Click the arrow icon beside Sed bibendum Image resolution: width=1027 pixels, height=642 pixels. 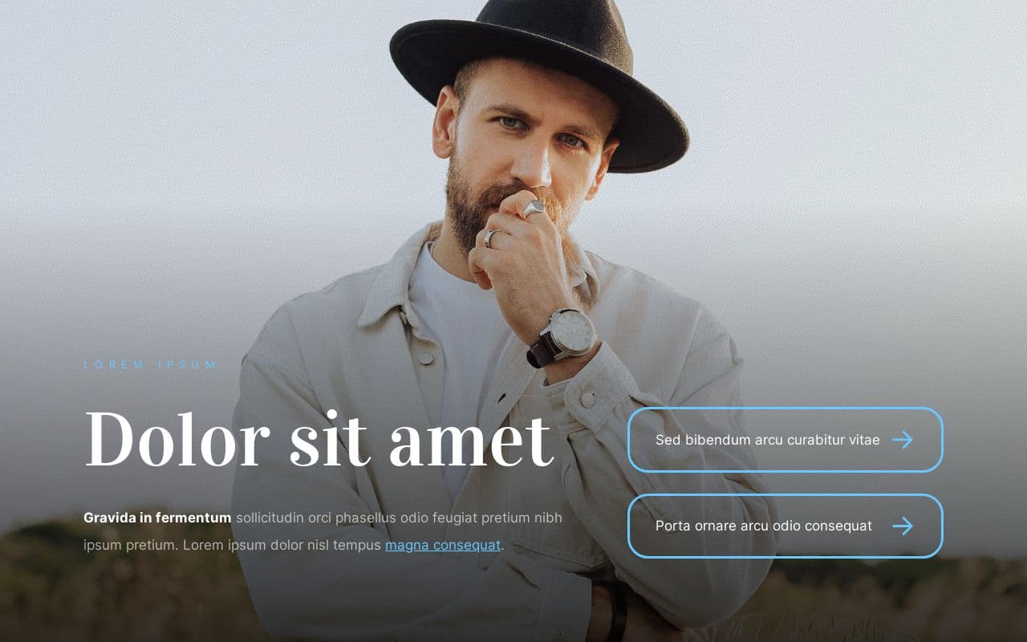(903, 440)
